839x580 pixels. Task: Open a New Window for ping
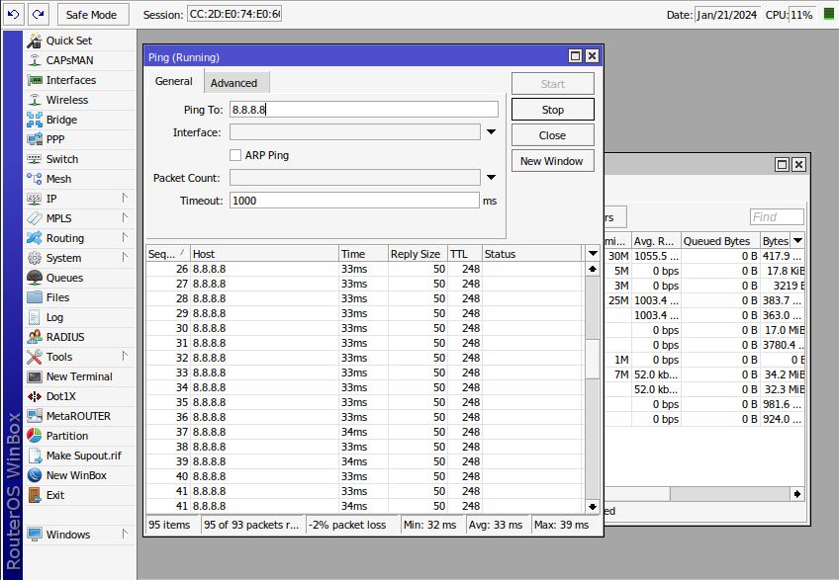pyautogui.click(x=553, y=161)
